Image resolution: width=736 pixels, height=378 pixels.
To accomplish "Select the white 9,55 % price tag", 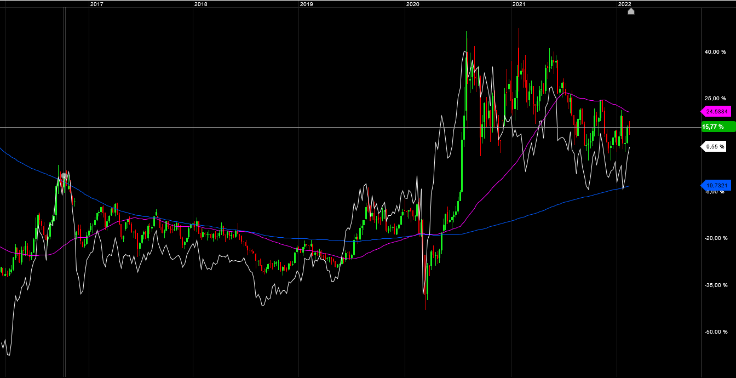I will (714, 146).
